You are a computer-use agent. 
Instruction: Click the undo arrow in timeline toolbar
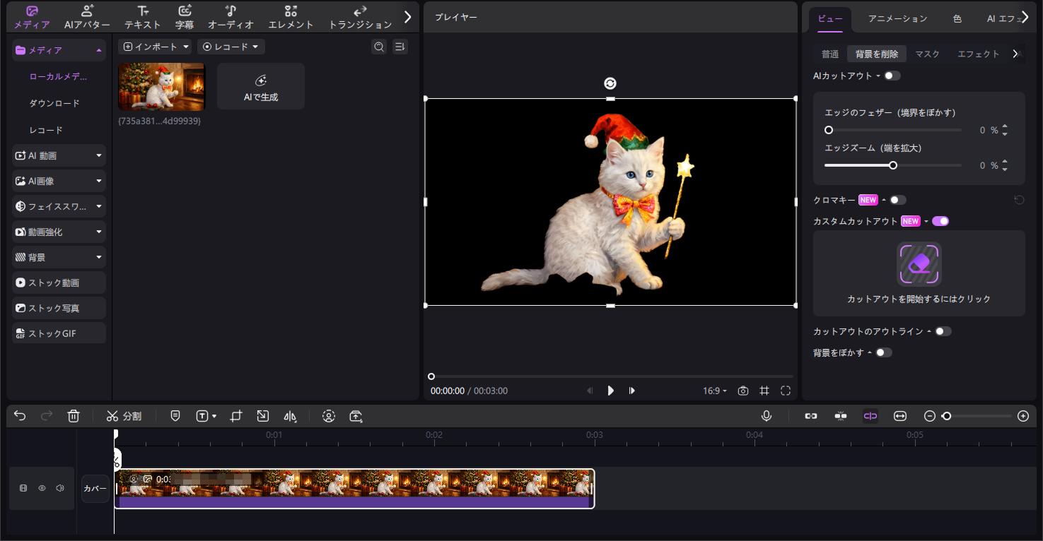click(20, 416)
